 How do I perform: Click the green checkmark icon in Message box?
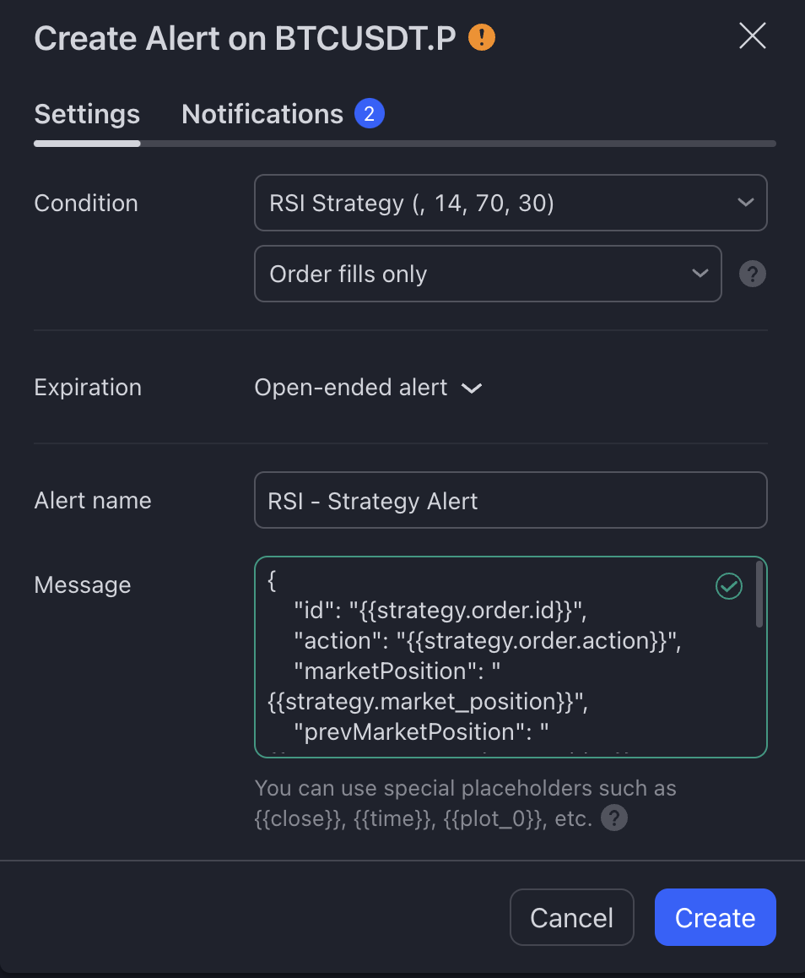click(729, 586)
